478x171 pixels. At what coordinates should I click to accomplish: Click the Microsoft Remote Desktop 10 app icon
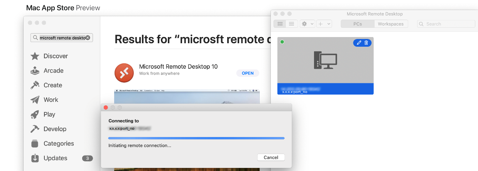[124, 73]
